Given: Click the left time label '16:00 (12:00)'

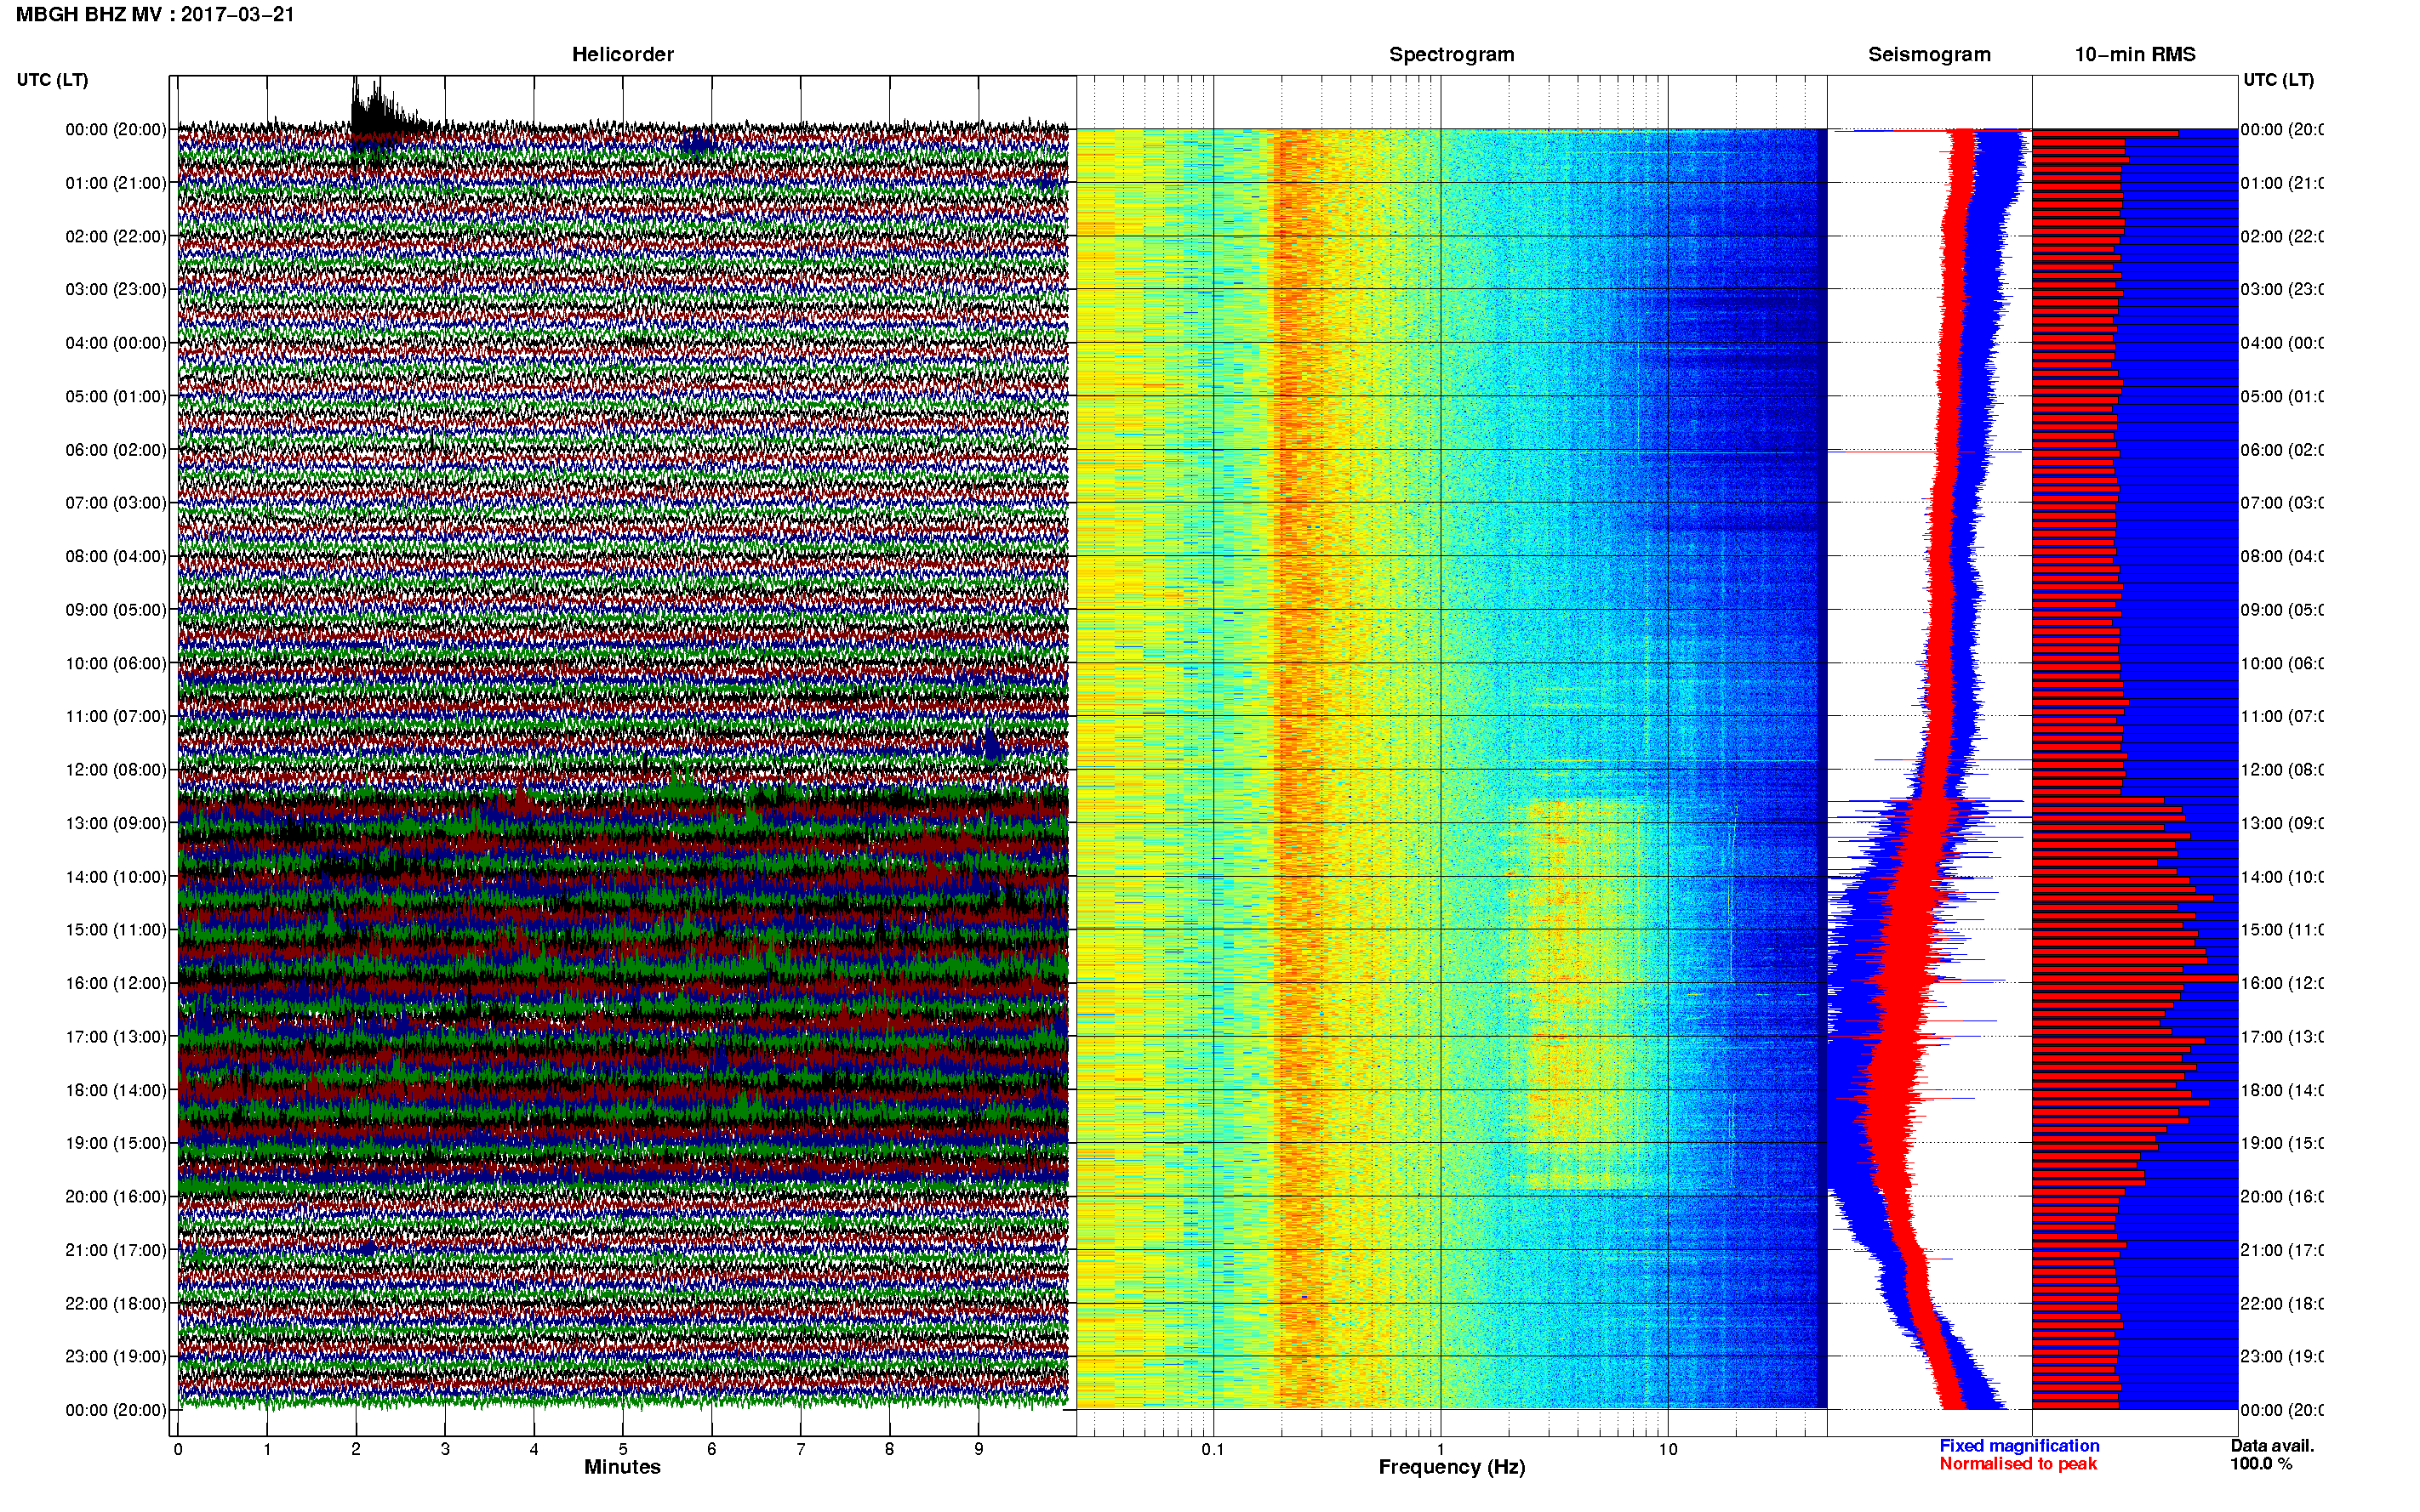Looking at the screenshot, I should coord(116,983).
